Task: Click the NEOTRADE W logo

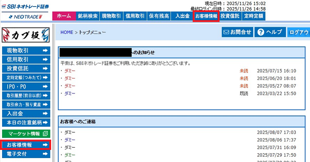Action: [26, 17]
